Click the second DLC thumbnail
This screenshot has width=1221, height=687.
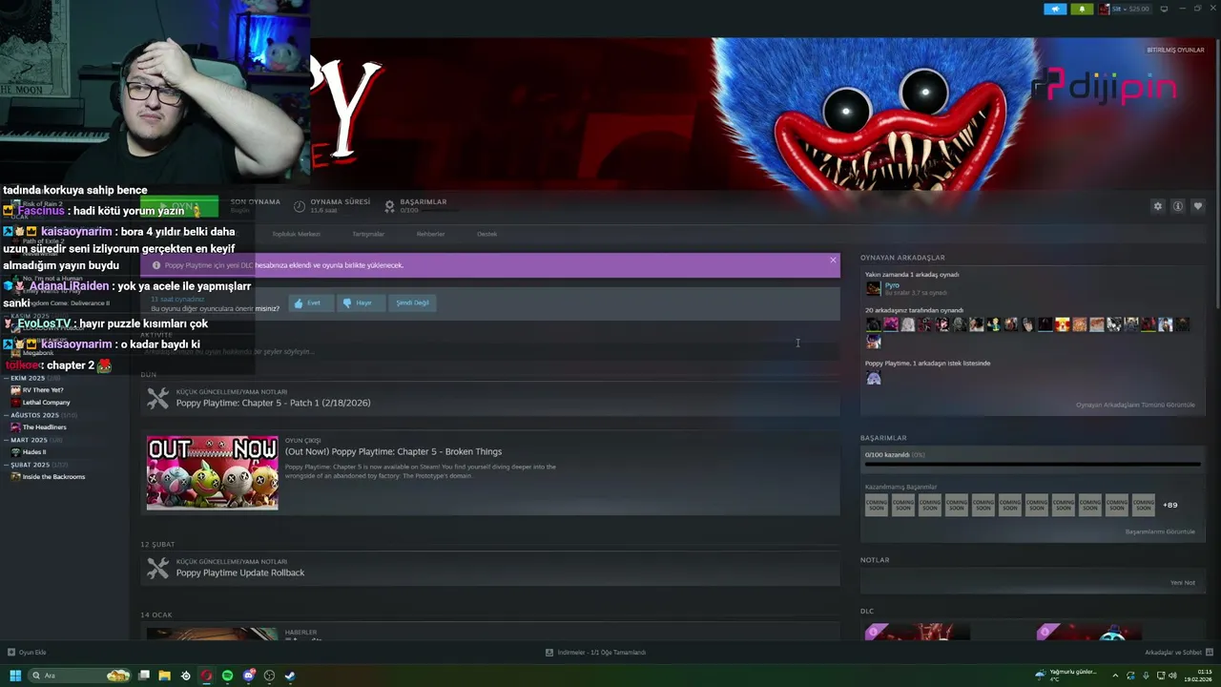point(1088,632)
